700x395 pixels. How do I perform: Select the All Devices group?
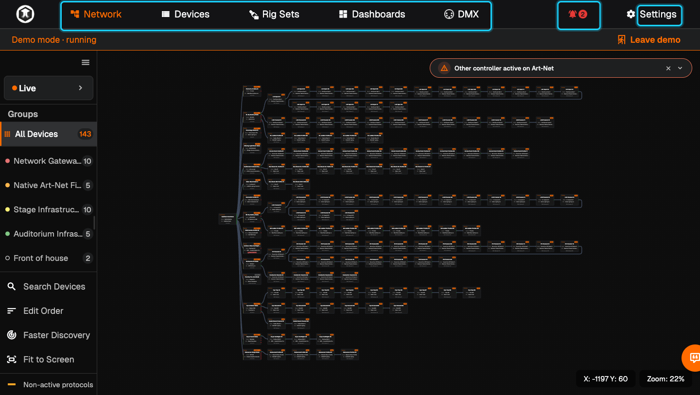pyautogui.click(x=49, y=134)
